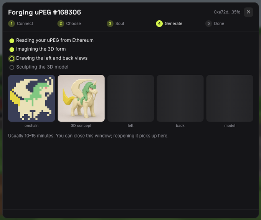
Task: Click the 'back' caption label
Action: pyautogui.click(x=180, y=126)
